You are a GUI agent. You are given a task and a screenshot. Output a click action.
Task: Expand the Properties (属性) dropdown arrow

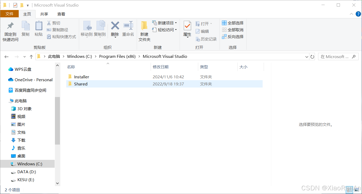click(187, 37)
